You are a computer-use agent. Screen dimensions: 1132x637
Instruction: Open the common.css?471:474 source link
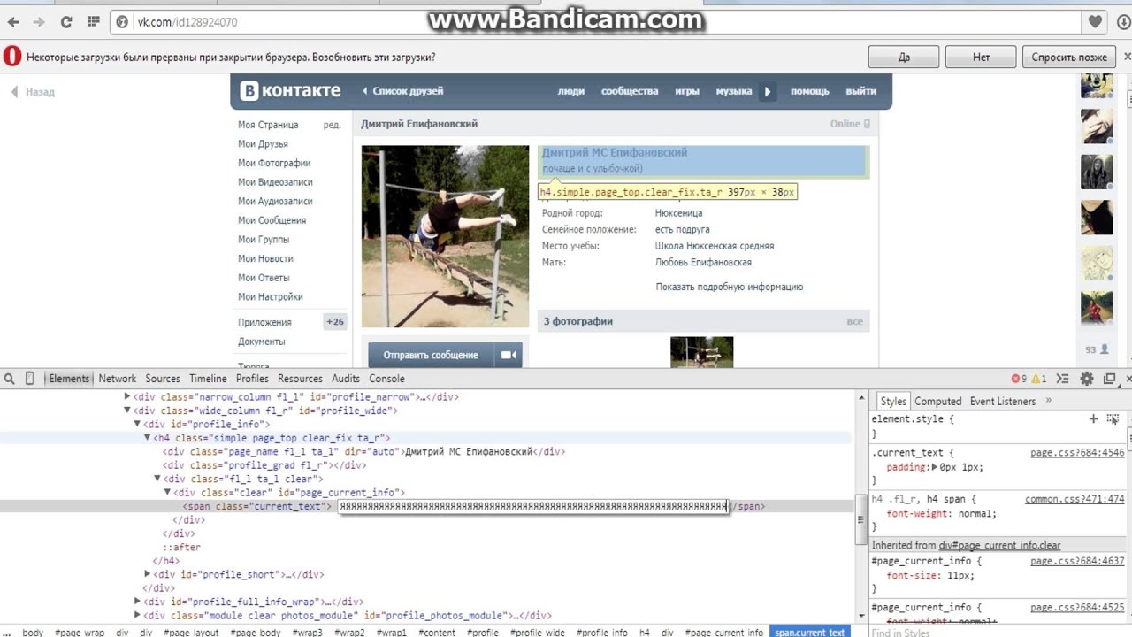click(x=1075, y=499)
